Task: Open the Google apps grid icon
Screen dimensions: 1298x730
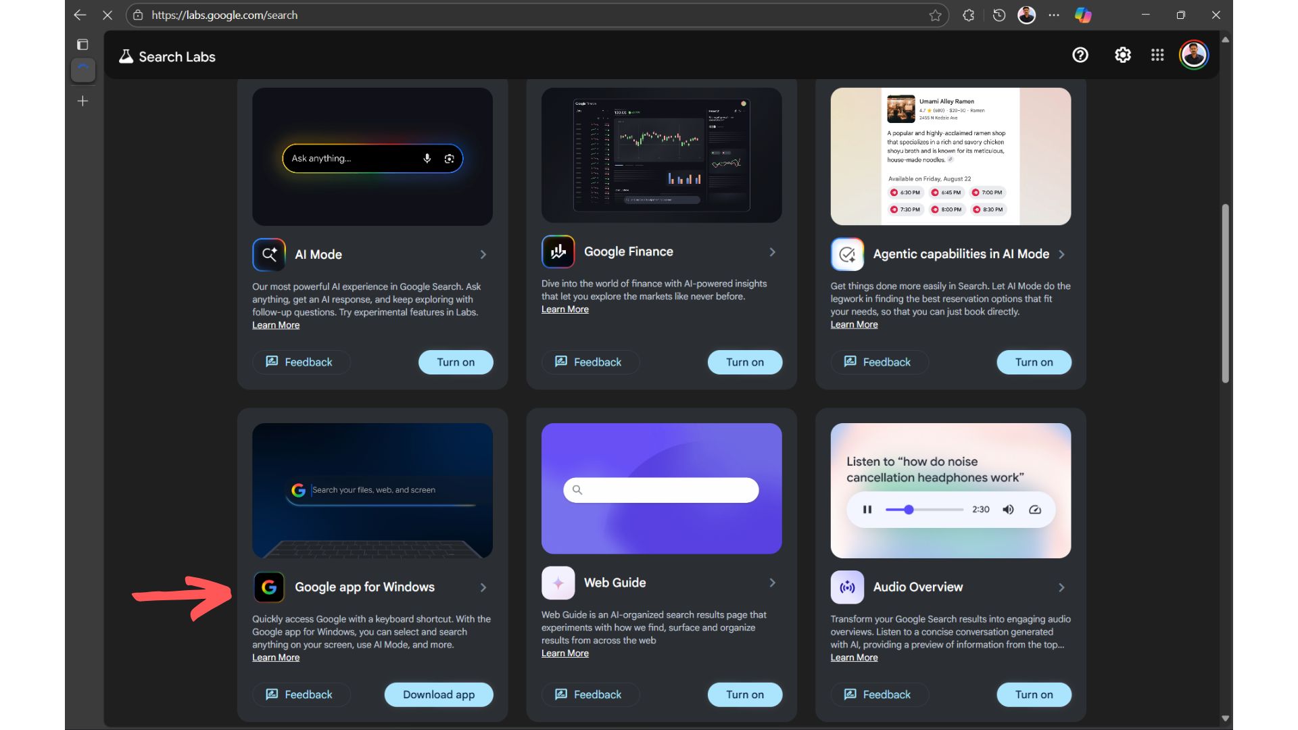Action: pos(1157,55)
